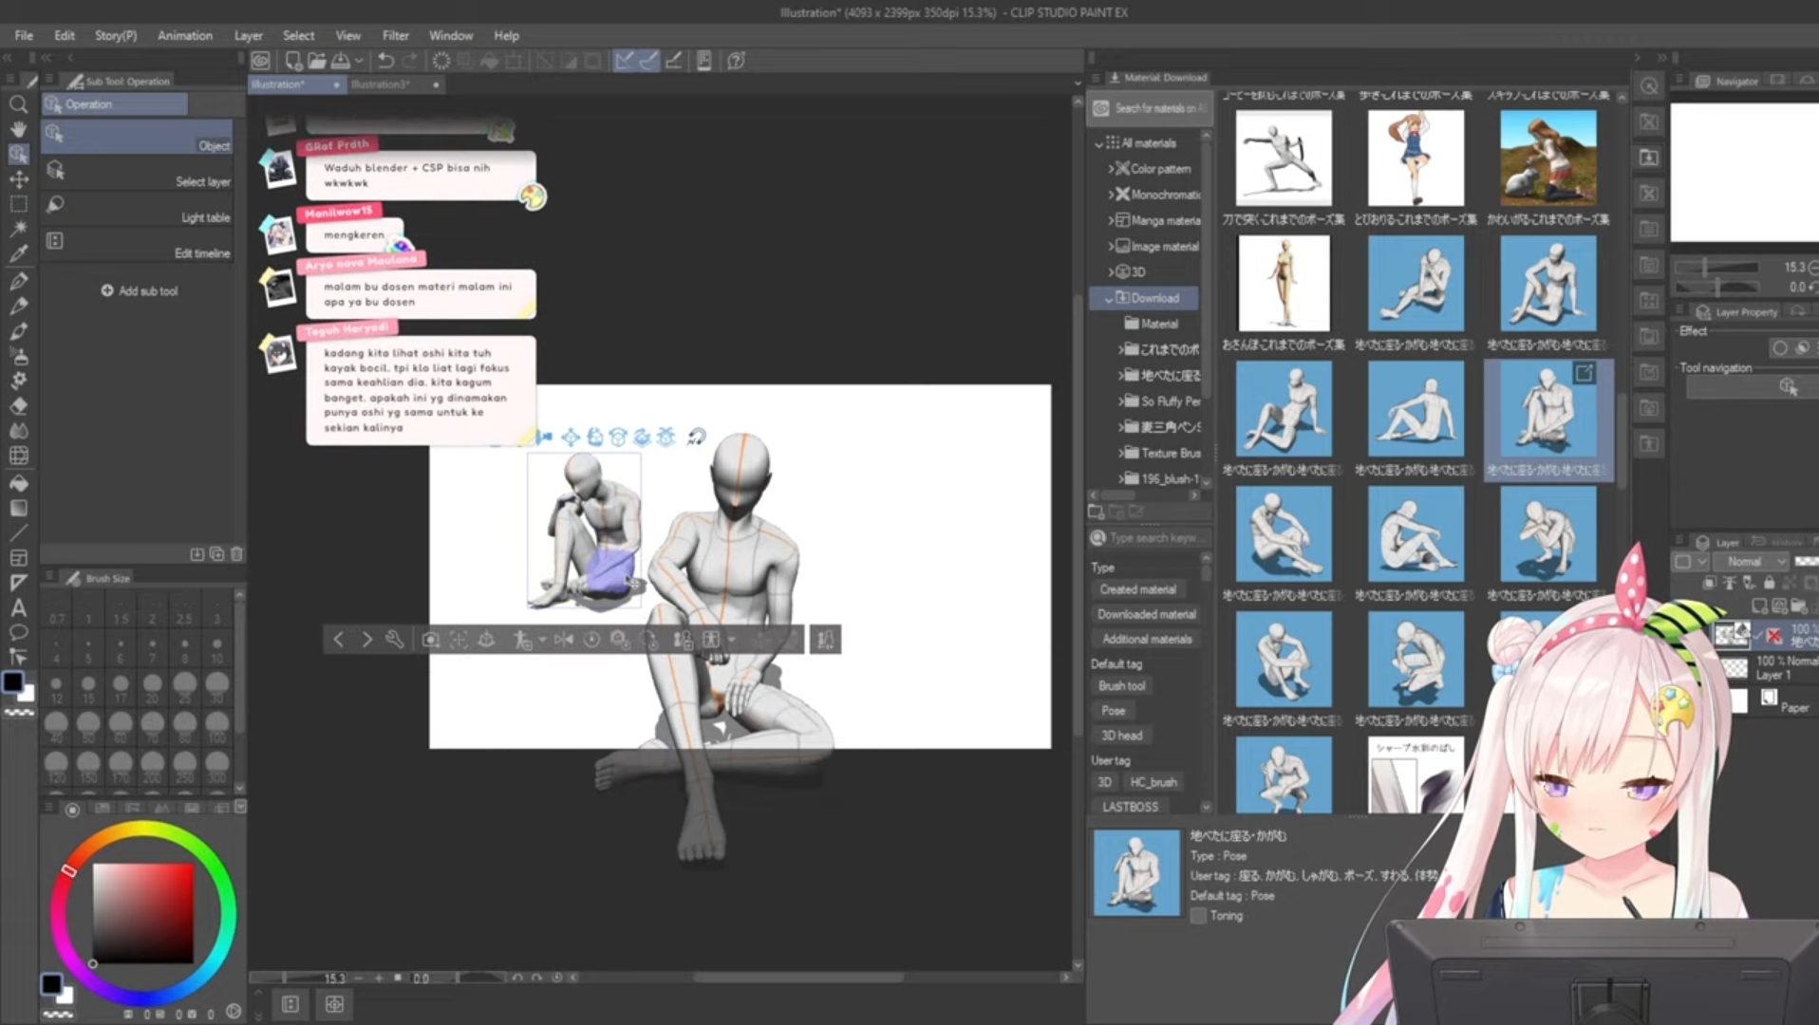Collapse the Download folder node
Screen dimensions: 1819x1025
1109,298
